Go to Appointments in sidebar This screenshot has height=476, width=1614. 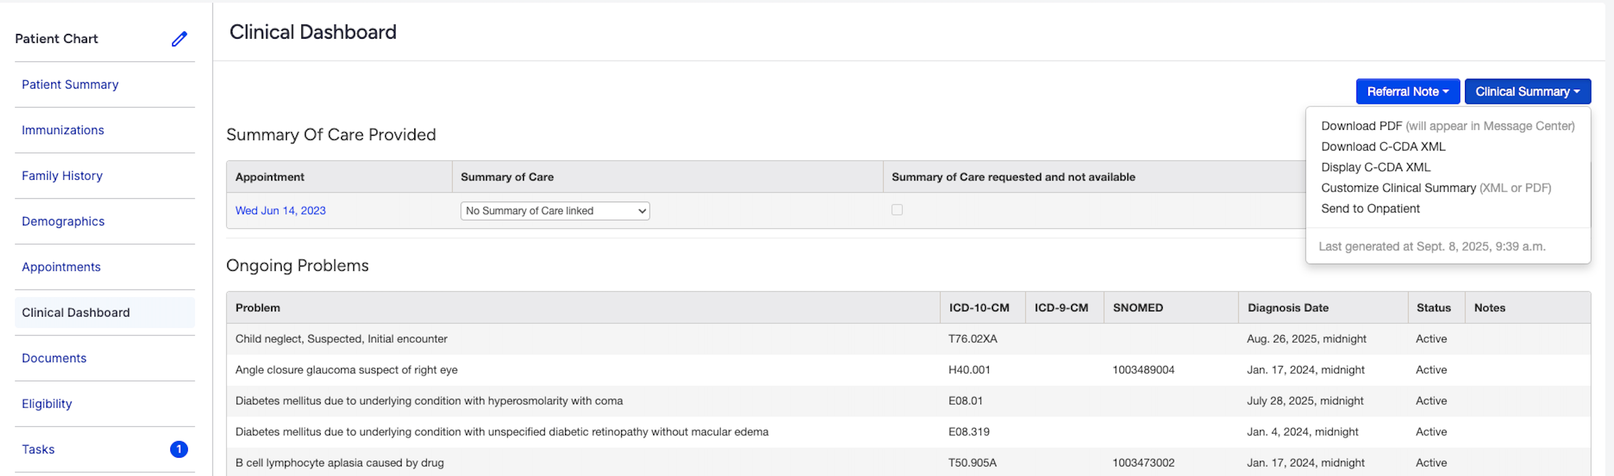click(x=61, y=267)
